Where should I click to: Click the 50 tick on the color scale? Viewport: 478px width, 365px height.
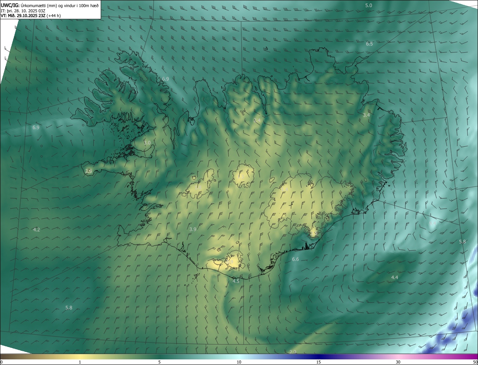pyautogui.click(x=475, y=362)
